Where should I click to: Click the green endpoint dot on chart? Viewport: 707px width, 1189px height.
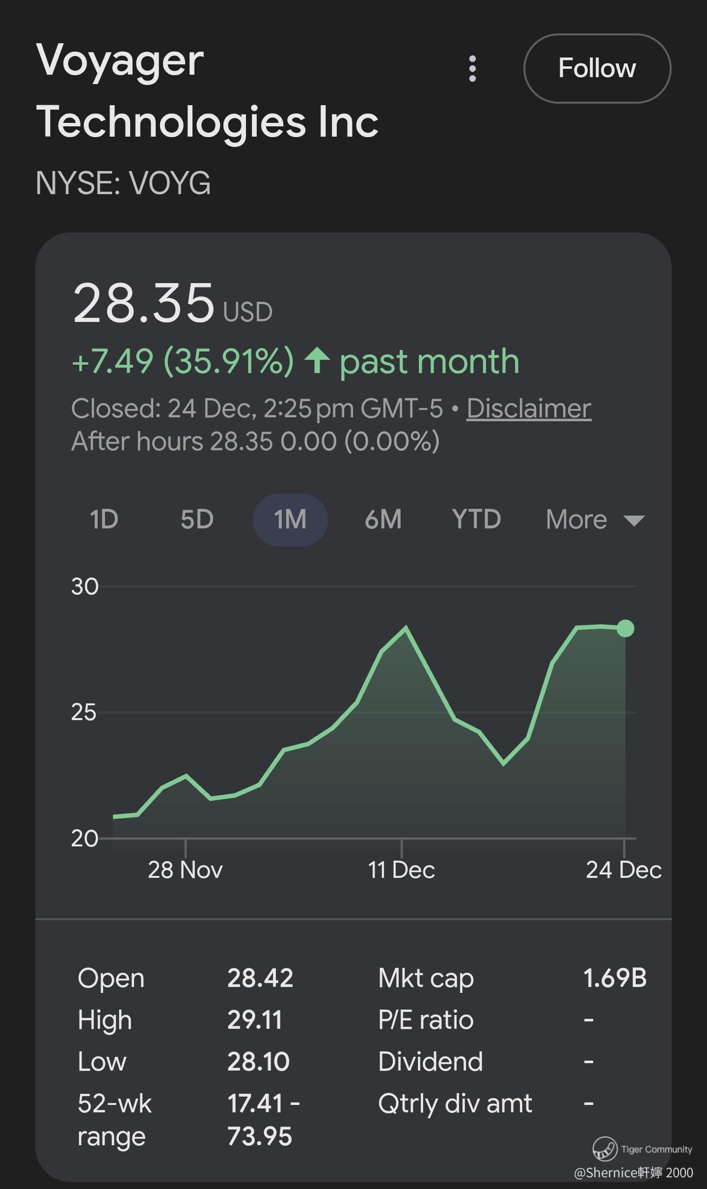625,628
